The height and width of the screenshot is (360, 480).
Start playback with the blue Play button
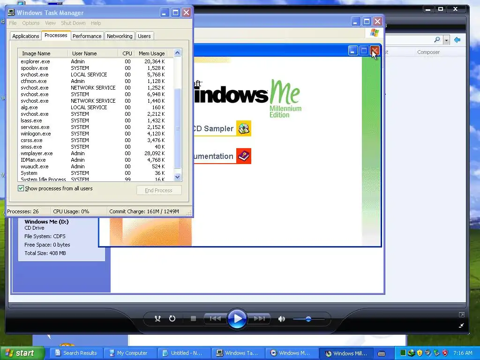pos(237,319)
